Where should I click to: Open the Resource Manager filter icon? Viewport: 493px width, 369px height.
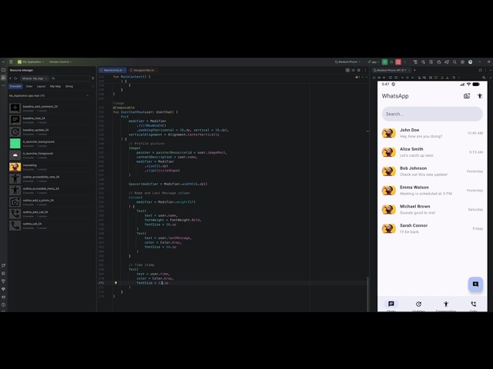pyautogui.click(x=92, y=78)
